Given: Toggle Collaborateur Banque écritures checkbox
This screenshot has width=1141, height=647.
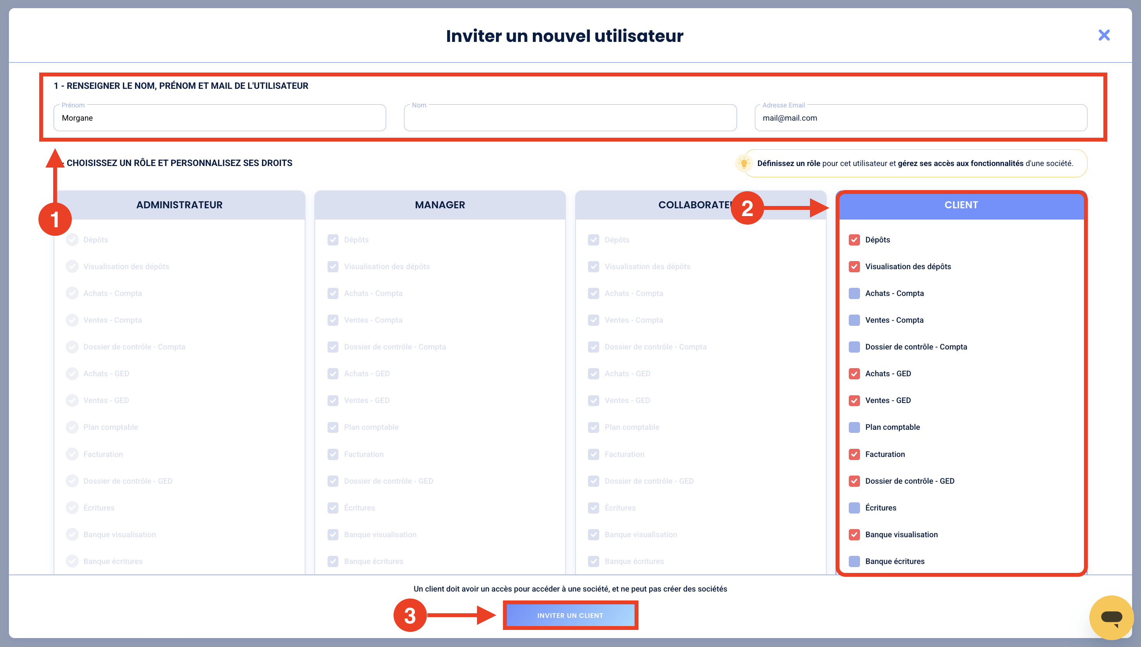Looking at the screenshot, I should pyautogui.click(x=593, y=562).
